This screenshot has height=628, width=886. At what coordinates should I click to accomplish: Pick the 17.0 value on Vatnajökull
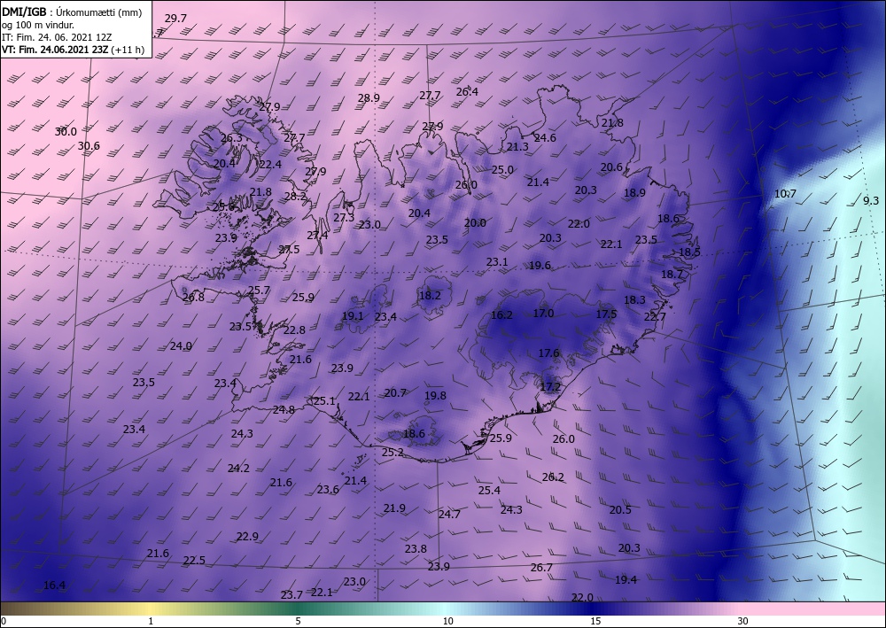point(544,314)
